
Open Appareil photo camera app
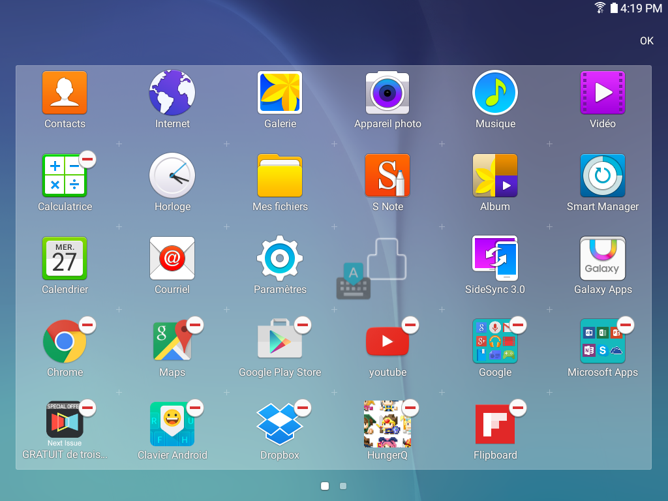pos(387,93)
